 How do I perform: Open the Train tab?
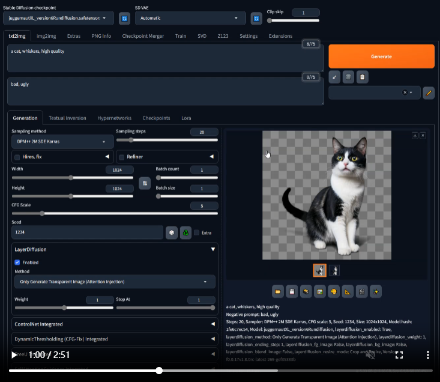(181, 36)
